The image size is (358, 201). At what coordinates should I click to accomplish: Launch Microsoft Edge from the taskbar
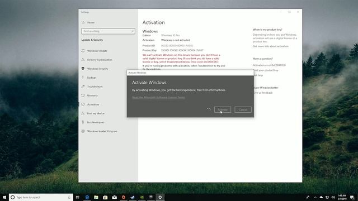87,197
